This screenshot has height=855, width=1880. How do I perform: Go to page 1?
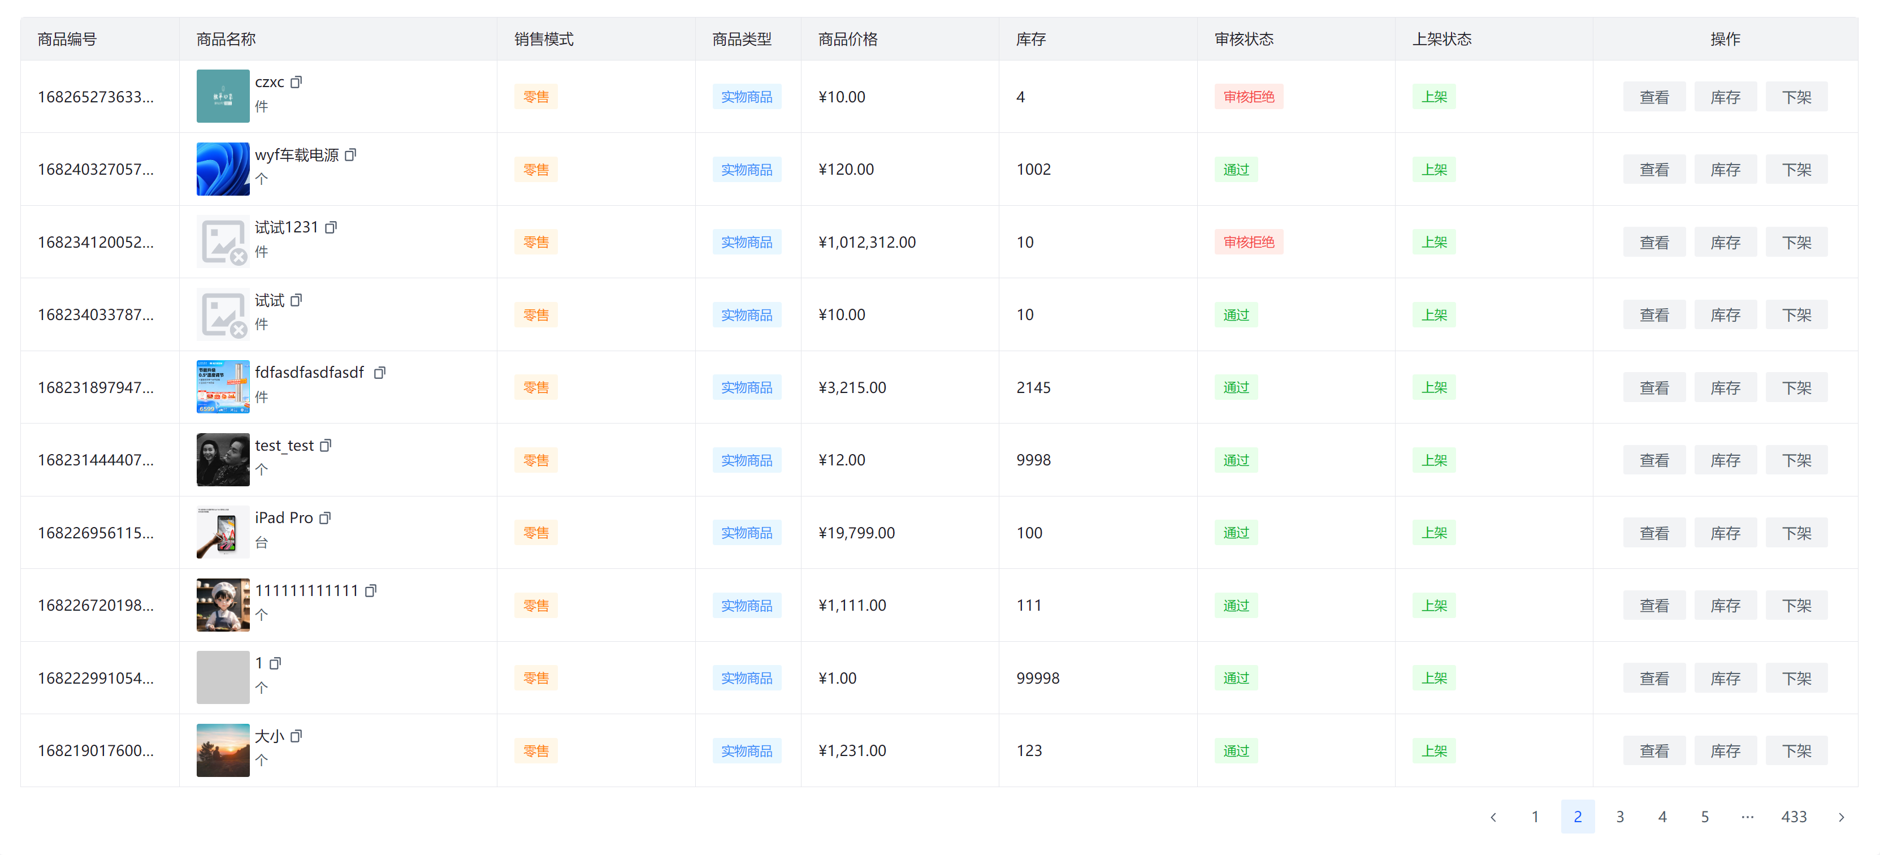click(x=1535, y=817)
